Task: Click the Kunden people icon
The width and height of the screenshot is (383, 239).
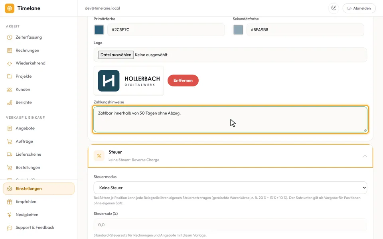Action: coord(10,90)
